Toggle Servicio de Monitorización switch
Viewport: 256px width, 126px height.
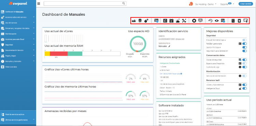click(x=245, y=76)
